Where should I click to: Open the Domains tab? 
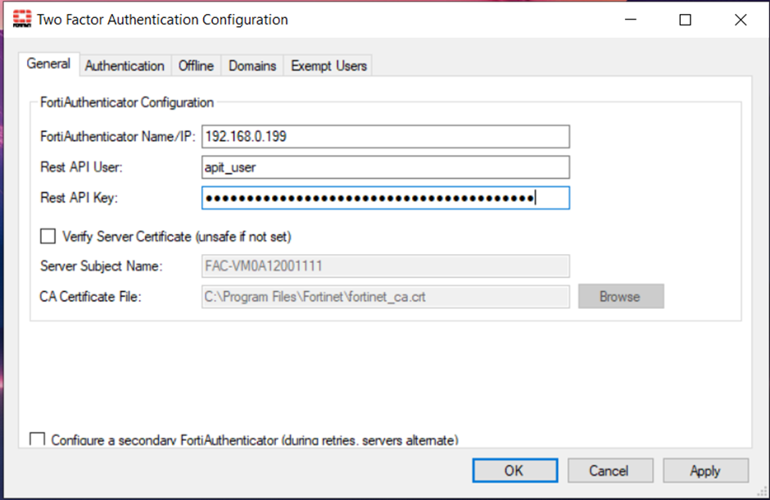[x=252, y=66]
